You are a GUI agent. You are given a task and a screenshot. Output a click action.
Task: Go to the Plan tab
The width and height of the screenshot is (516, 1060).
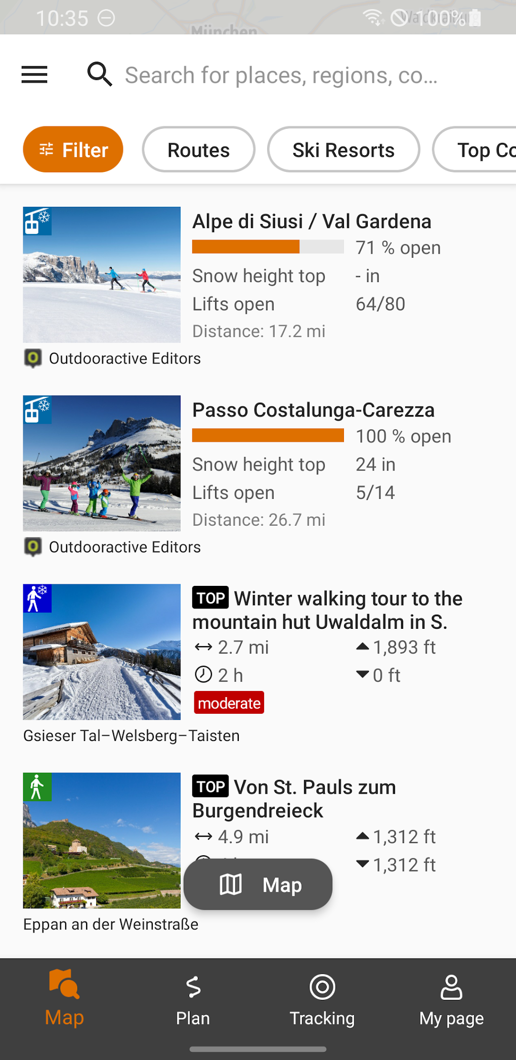193,1000
